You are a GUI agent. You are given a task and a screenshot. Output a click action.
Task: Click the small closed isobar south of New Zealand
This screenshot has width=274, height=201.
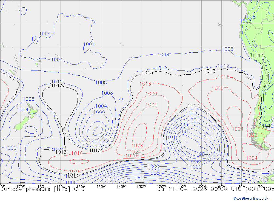(x=31, y=130)
